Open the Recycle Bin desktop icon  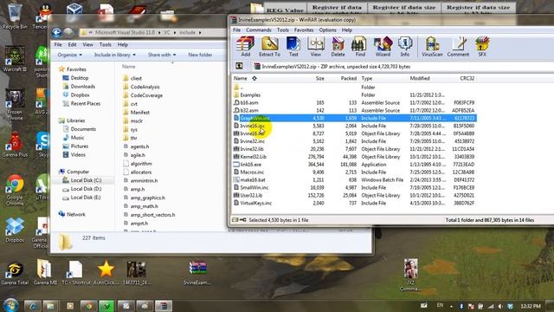(15, 16)
